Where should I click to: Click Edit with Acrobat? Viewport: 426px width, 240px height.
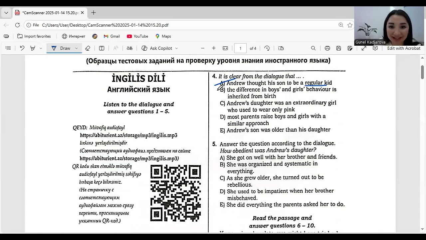pos(404,48)
